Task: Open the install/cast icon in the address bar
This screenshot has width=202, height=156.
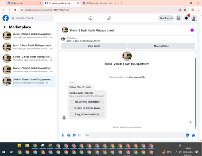Action: tap(180, 10)
